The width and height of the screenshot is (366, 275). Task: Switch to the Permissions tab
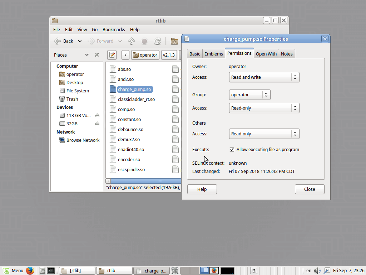click(x=239, y=53)
